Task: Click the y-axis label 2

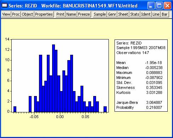Action: click(x=8, y=101)
